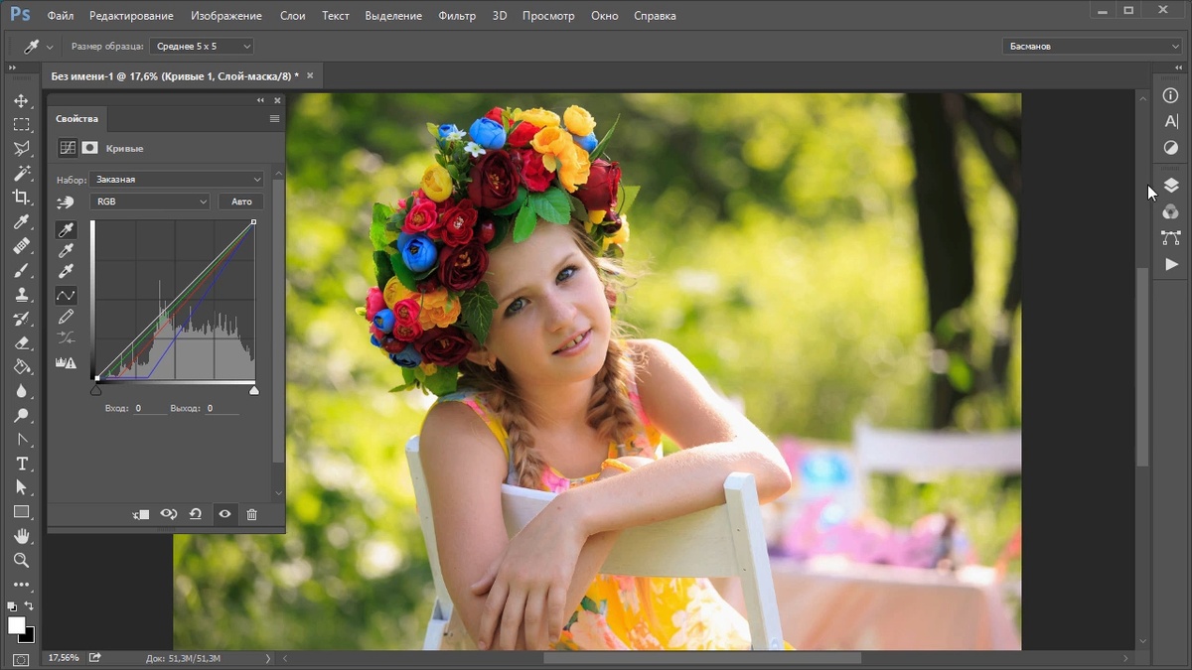The height and width of the screenshot is (670, 1192).
Task: Delete the Curves adjustment with trash icon
Action: point(251,514)
